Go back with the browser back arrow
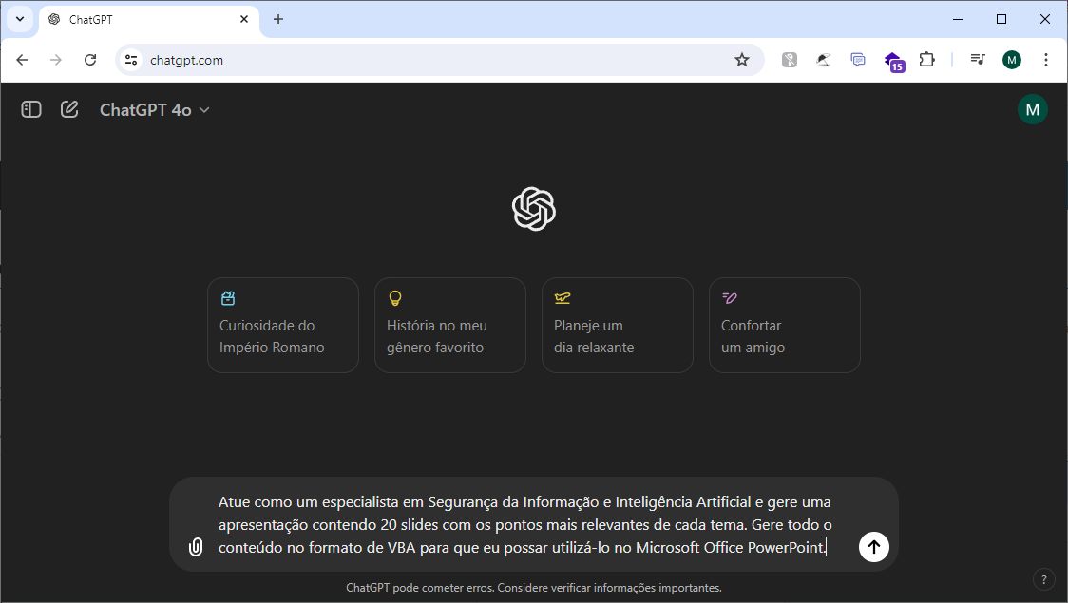Screen dimensions: 1068x603 tap(22, 60)
